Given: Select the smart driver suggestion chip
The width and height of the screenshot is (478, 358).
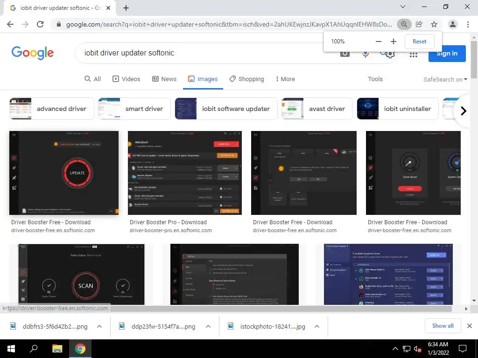Looking at the screenshot, I should (x=134, y=109).
